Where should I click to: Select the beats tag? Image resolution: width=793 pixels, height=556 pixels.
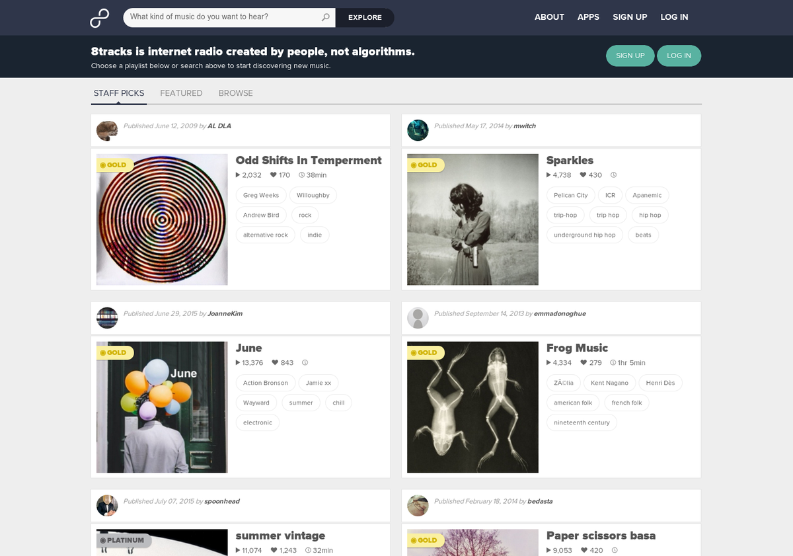coord(644,235)
